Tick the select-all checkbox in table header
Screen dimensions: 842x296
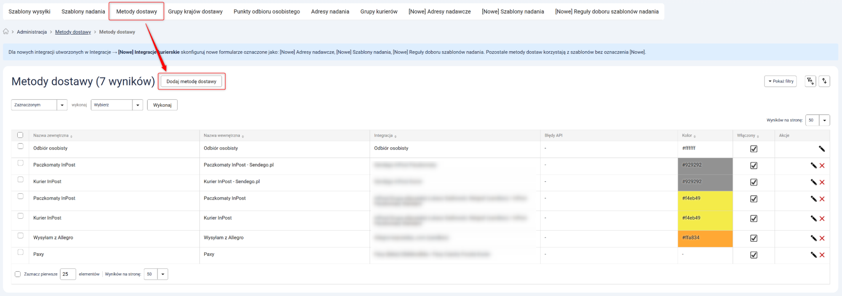coord(20,135)
